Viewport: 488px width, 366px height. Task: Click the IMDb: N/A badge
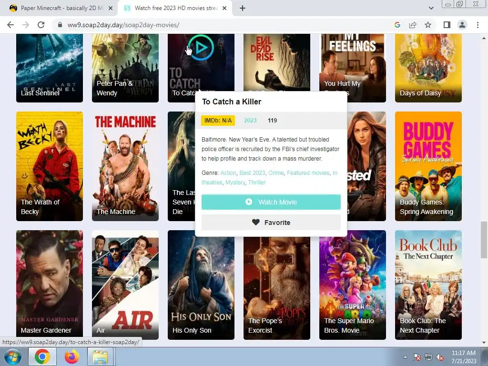click(218, 121)
